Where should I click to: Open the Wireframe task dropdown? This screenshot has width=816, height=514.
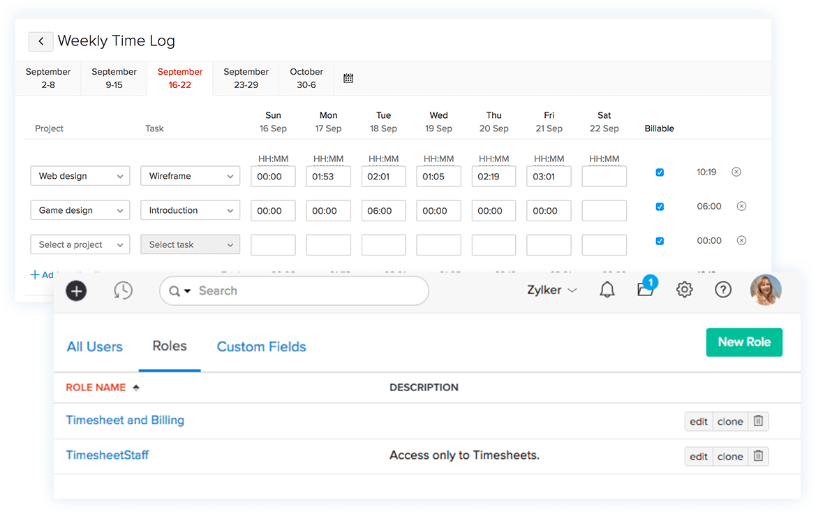190,175
